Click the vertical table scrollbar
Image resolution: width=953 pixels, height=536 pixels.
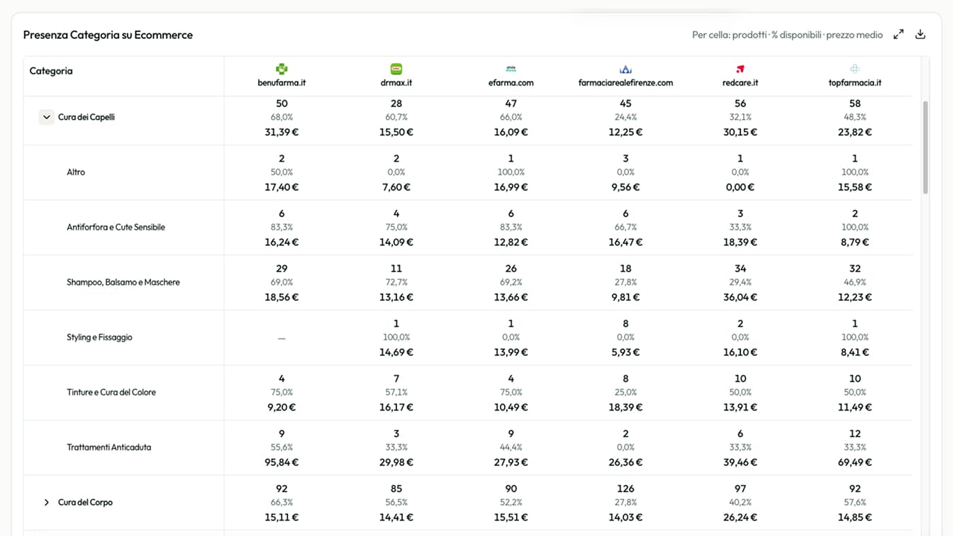925,147
